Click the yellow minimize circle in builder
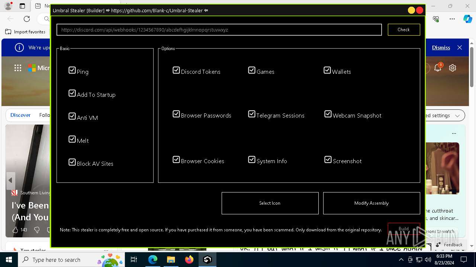The image size is (476, 267). tap(411, 10)
